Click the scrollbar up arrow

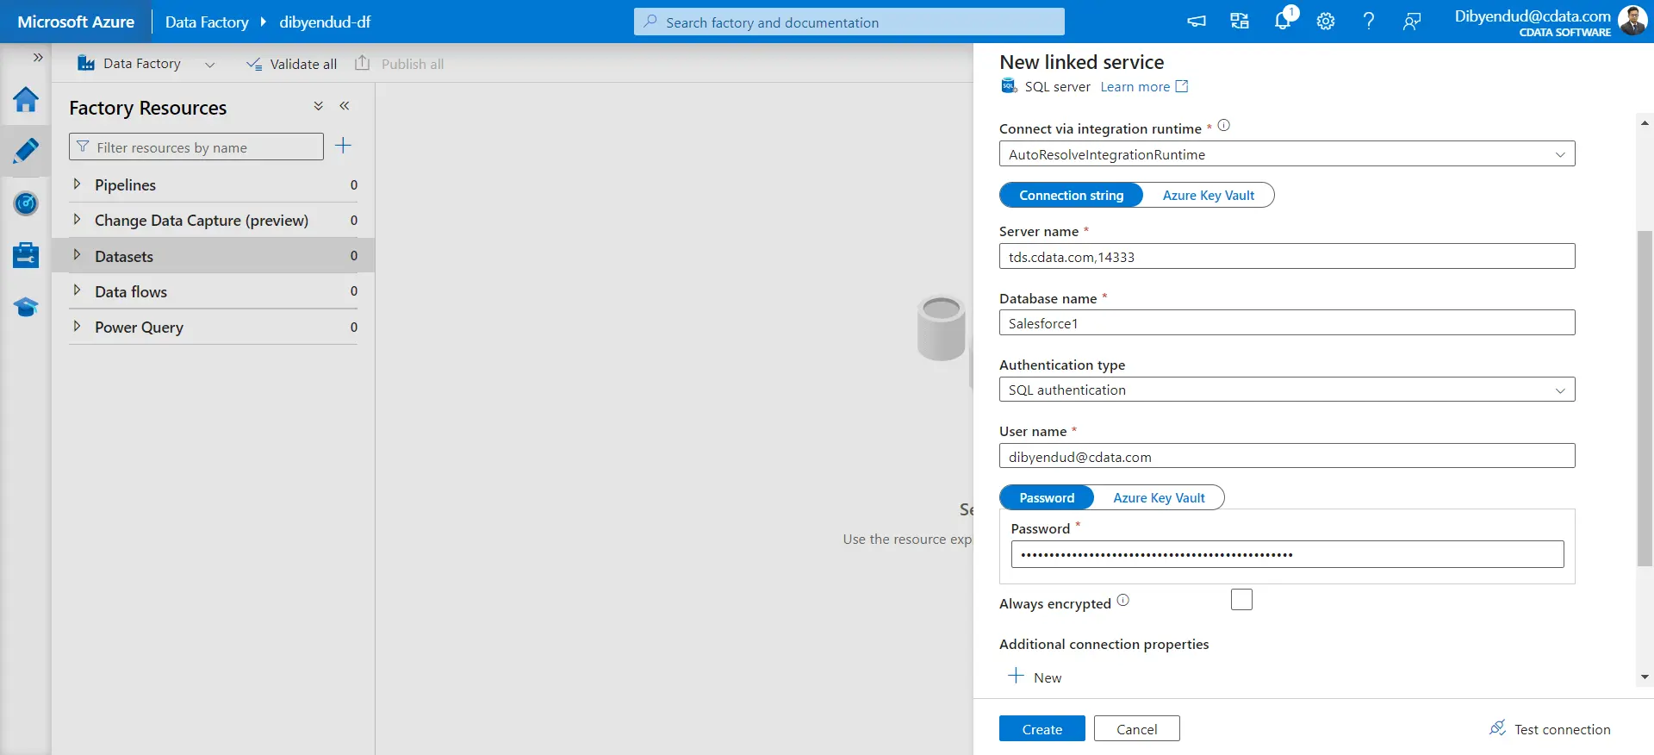(x=1645, y=123)
